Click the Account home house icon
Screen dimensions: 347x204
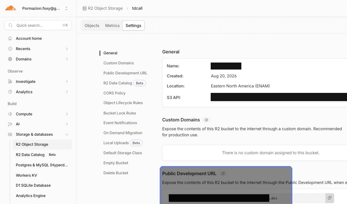[x=10, y=38]
